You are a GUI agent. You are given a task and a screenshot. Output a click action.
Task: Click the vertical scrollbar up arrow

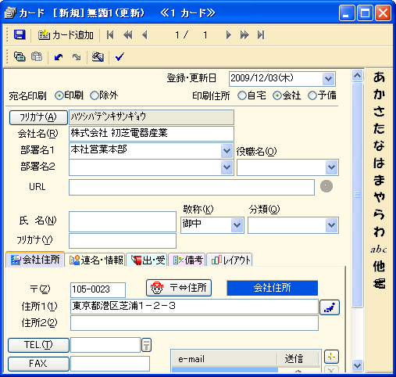click(358, 76)
